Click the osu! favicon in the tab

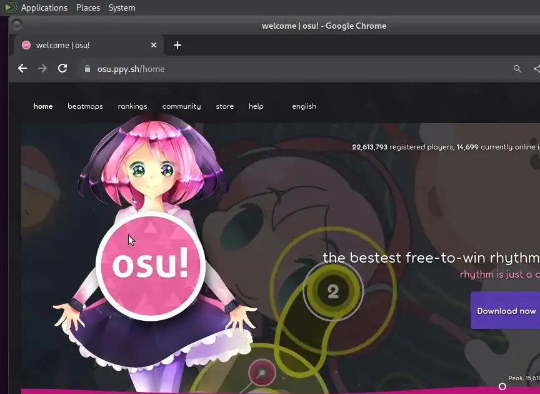(26, 45)
